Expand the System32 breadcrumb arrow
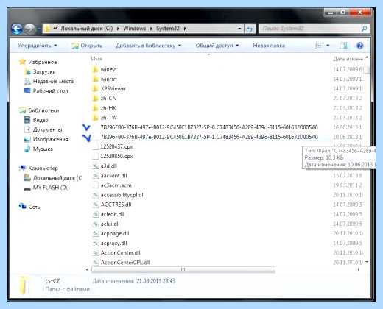Image resolution: width=383 pixels, height=309 pixels. (185, 29)
